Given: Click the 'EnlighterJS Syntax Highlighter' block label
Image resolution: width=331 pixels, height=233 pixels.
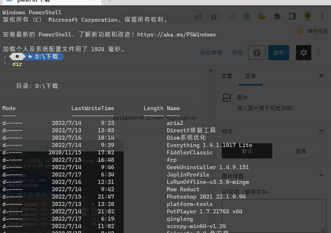Looking at the screenshot, I should click(x=155, y=118).
